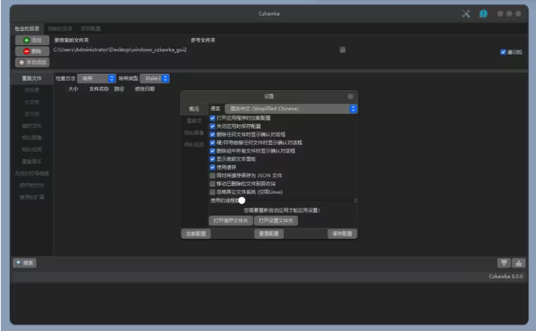Sort results by Modification Date (修改日期) column
This screenshot has height=331, width=536.
[x=144, y=89]
